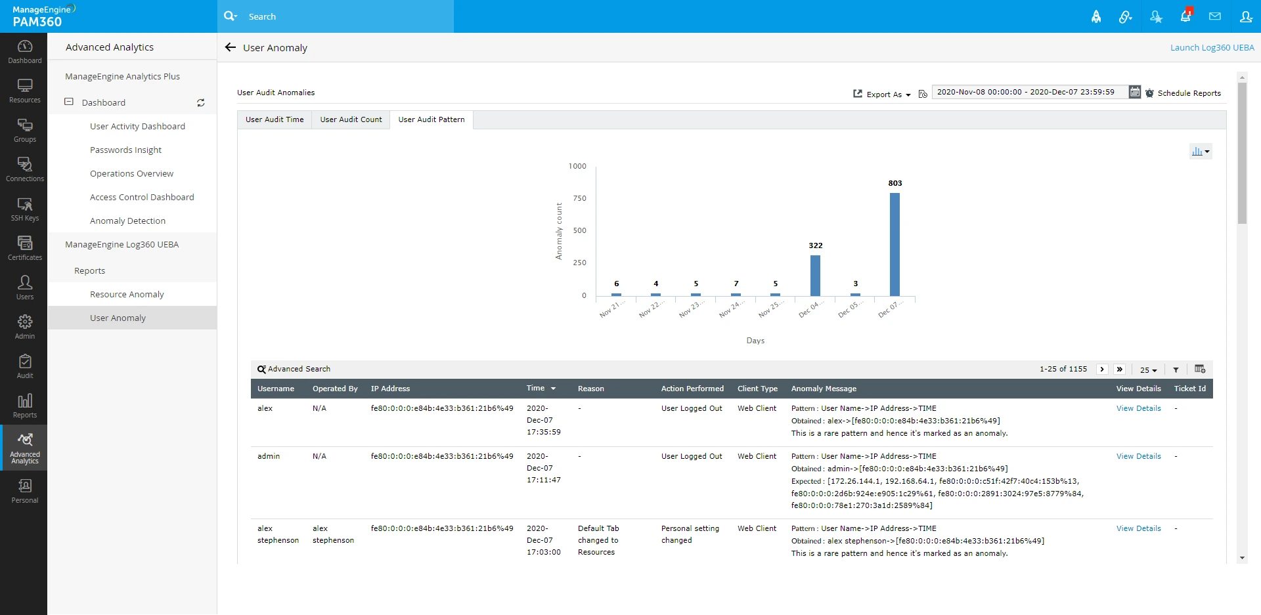1261x615 pixels.
Task: Click the rocket icon in top bar
Action: (1096, 16)
